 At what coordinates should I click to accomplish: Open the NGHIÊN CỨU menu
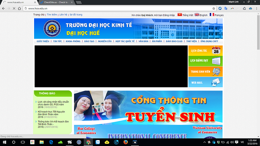[x=105, y=41]
